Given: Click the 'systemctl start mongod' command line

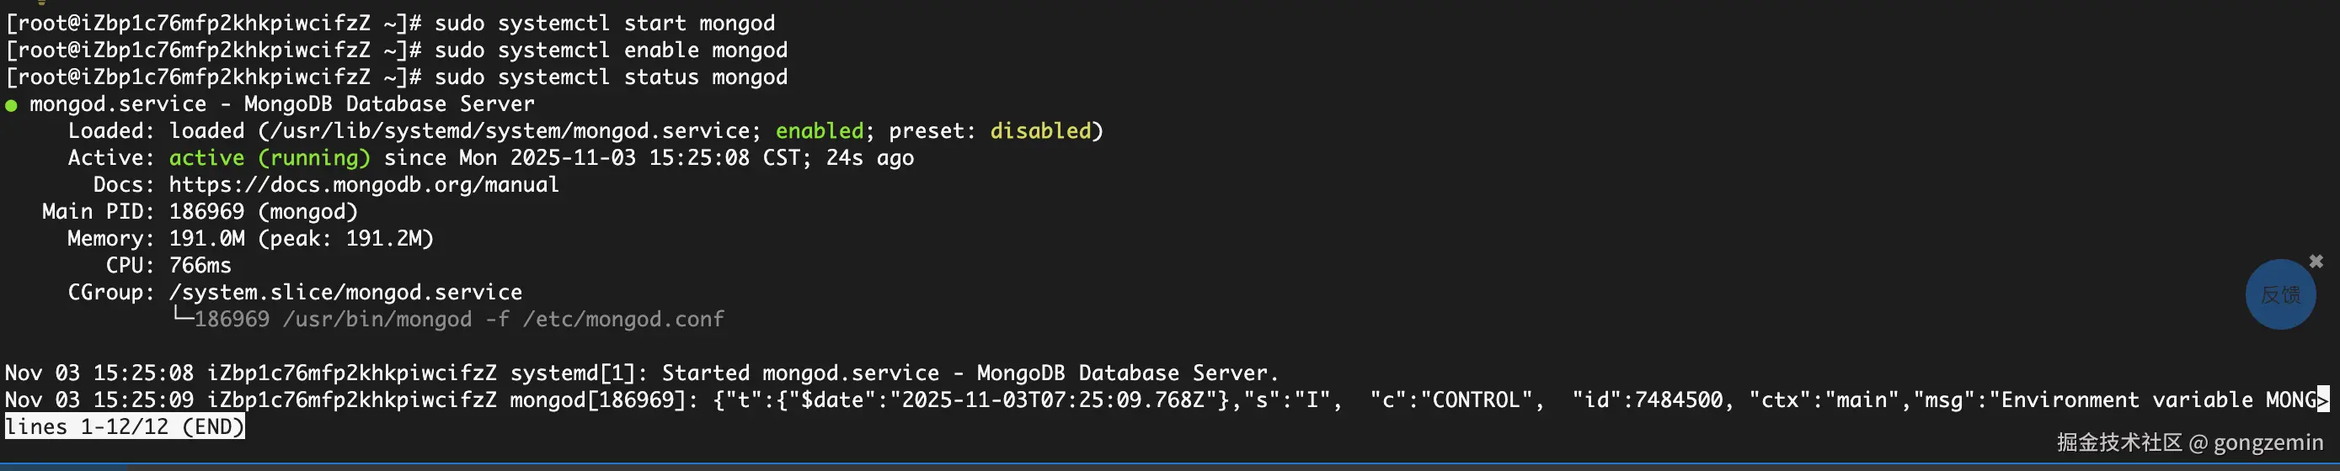Looking at the screenshot, I should click(604, 23).
